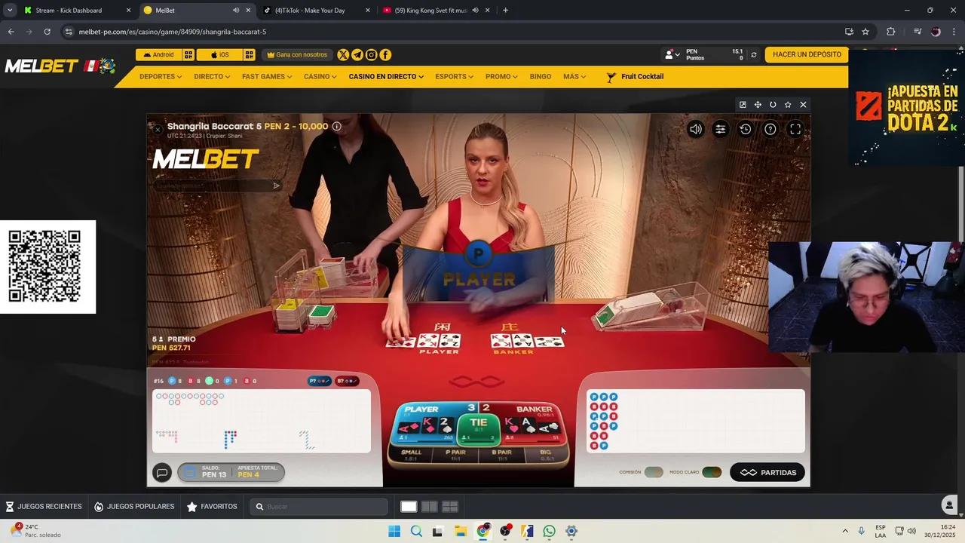Open the user account dropdown
The width and height of the screenshot is (965, 543).
click(x=672, y=55)
